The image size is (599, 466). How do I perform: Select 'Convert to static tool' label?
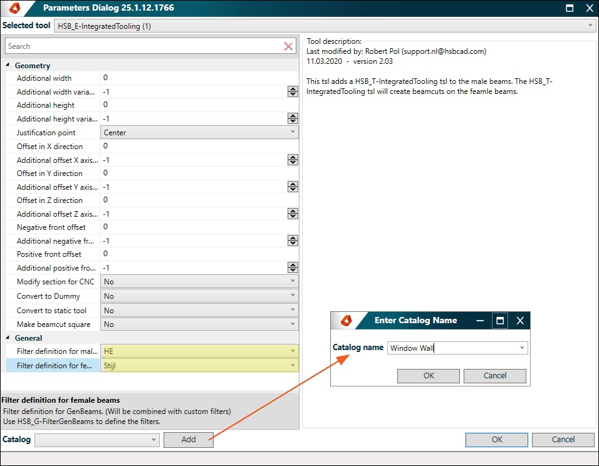[51, 311]
